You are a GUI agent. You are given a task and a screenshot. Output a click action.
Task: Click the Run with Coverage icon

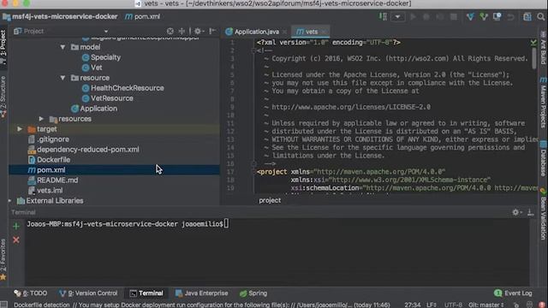point(440,17)
